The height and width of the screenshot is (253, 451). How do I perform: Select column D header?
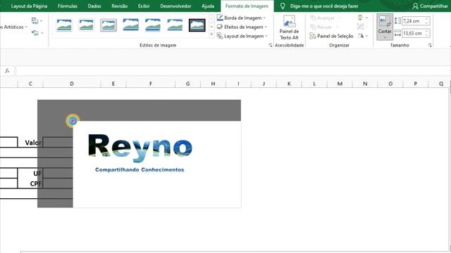tap(72, 84)
